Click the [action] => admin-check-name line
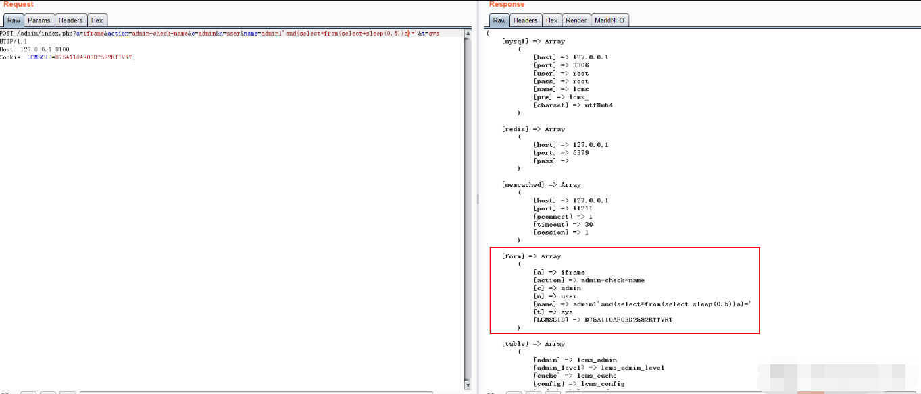Screen dimensions: 921x394 coord(589,280)
